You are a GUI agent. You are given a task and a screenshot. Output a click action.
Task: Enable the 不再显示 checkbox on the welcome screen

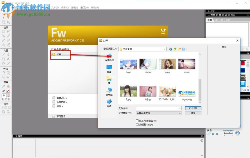pos(53,116)
